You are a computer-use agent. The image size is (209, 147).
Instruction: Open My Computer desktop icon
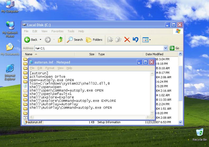pyautogui.click(x=10, y=6)
